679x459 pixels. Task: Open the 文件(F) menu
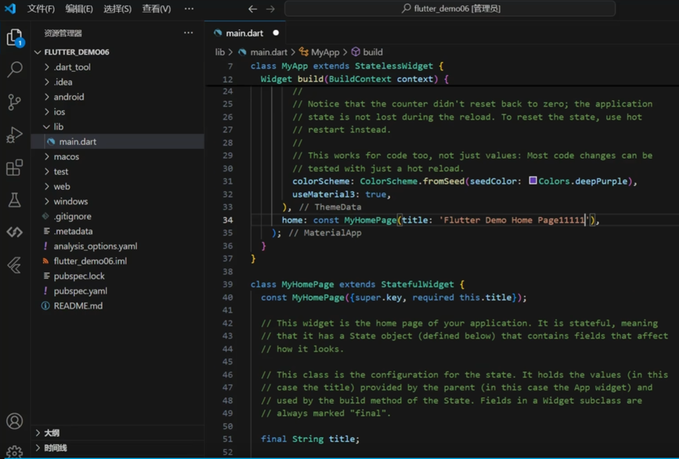pyautogui.click(x=41, y=9)
